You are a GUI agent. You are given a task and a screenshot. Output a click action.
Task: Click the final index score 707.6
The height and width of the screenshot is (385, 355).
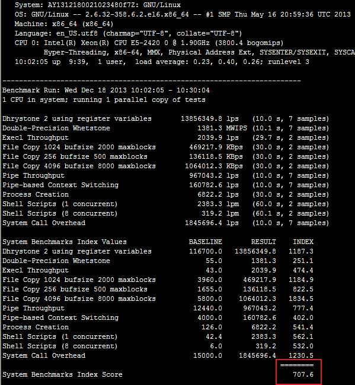303,374
